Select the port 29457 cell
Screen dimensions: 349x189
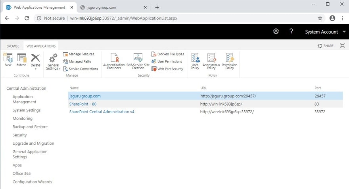tap(320, 96)
